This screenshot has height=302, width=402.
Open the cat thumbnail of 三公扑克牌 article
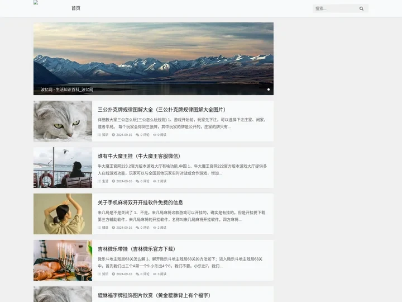[x=63, y=121]
